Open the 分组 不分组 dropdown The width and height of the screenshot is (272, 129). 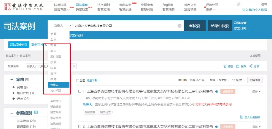(198, 80)
